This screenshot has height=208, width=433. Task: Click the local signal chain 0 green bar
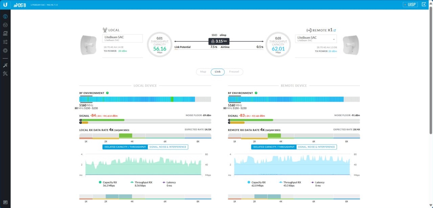click(103, 120)
